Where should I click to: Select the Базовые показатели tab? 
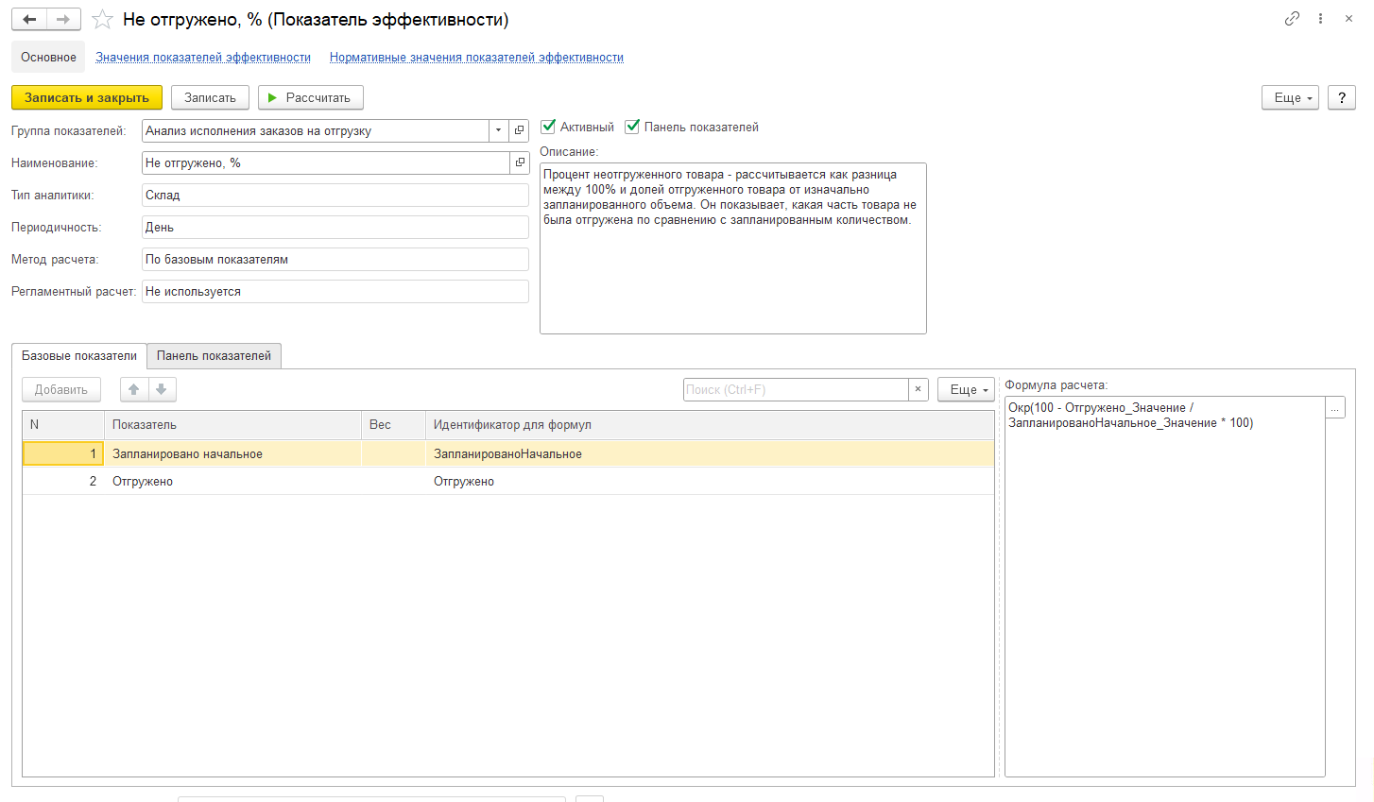[x=79, y=356]
